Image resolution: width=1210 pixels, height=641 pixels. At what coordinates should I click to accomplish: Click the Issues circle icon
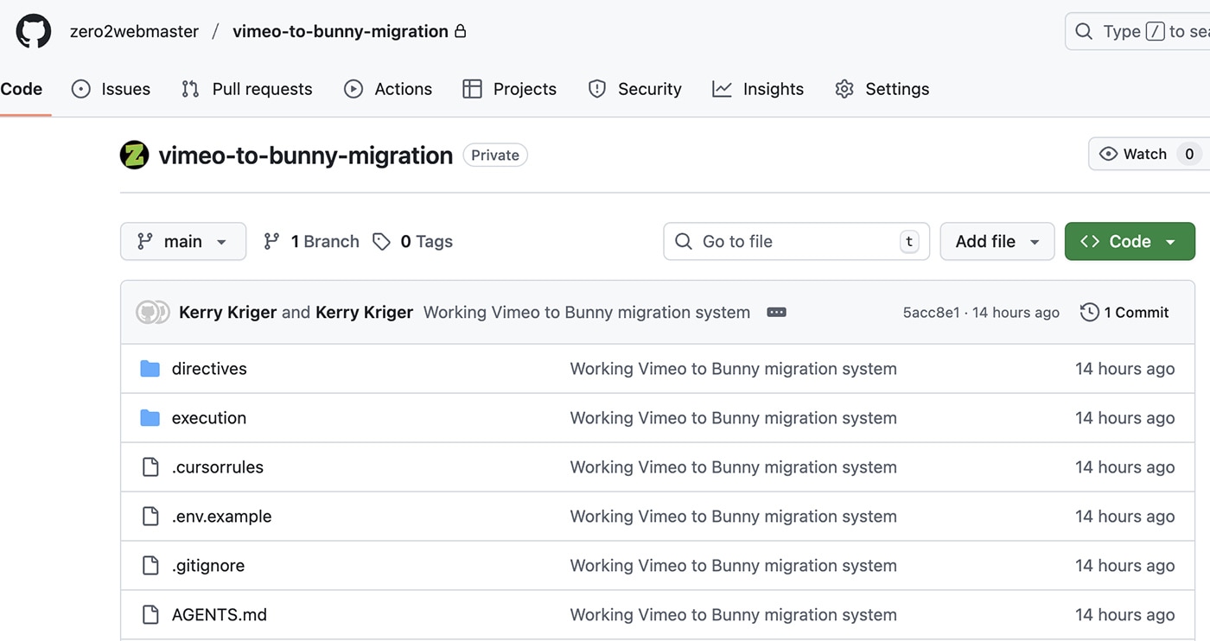[x=80, y=89]
